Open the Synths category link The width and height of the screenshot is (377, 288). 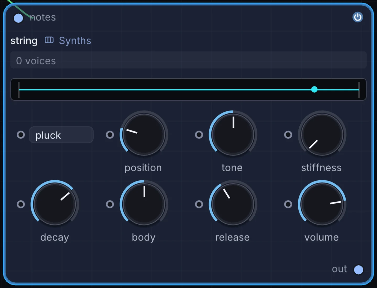(75, 41)
